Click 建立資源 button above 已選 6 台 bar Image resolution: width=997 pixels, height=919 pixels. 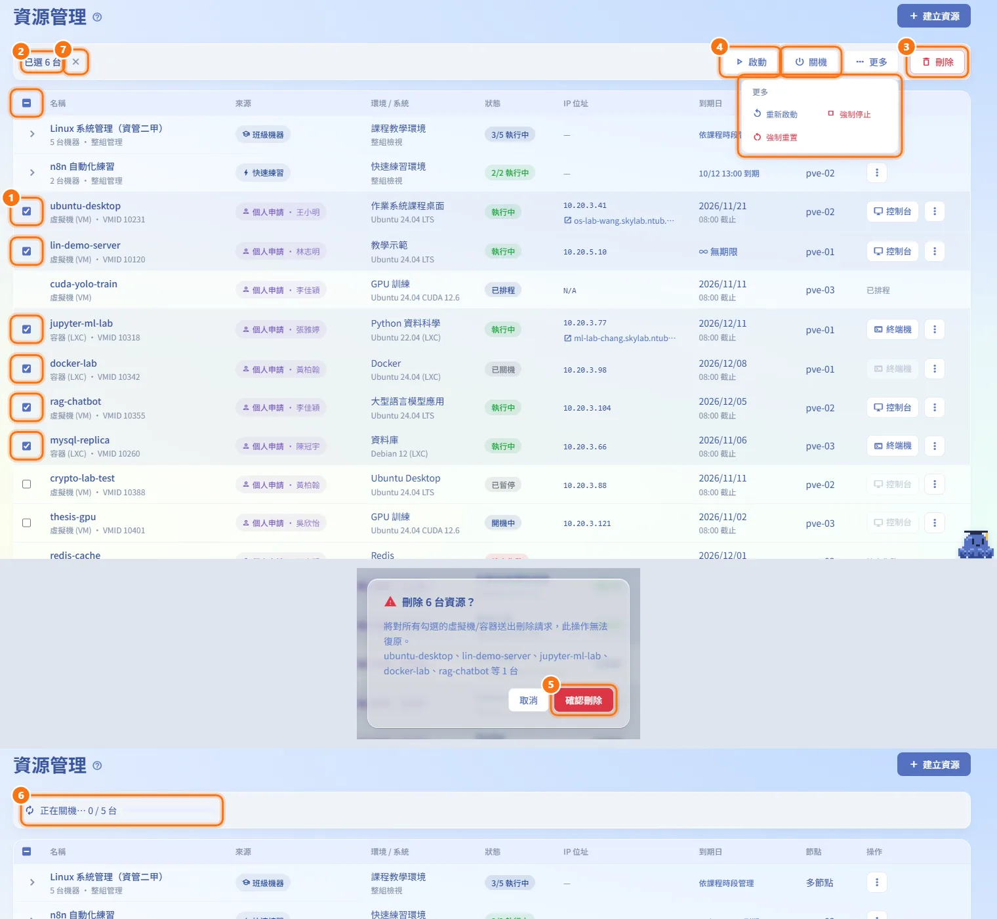(x=934, y=16)
